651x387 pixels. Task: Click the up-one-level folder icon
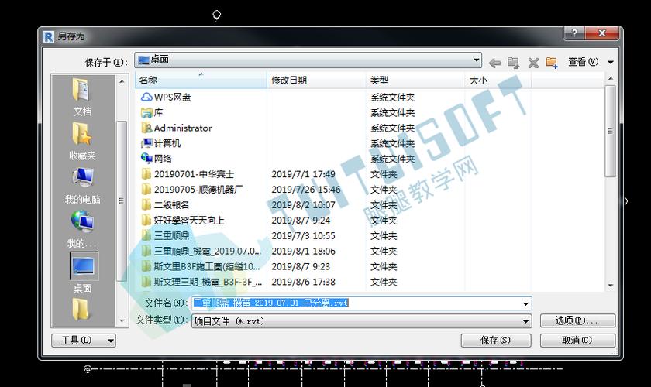(x=514, y=63)
